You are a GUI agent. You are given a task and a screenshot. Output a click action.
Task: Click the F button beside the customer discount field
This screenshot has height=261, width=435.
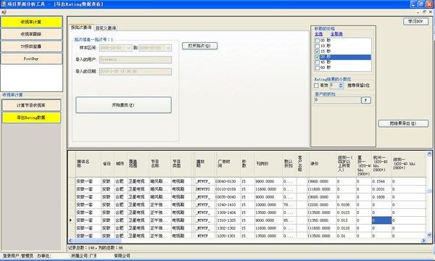pos(366,100)
